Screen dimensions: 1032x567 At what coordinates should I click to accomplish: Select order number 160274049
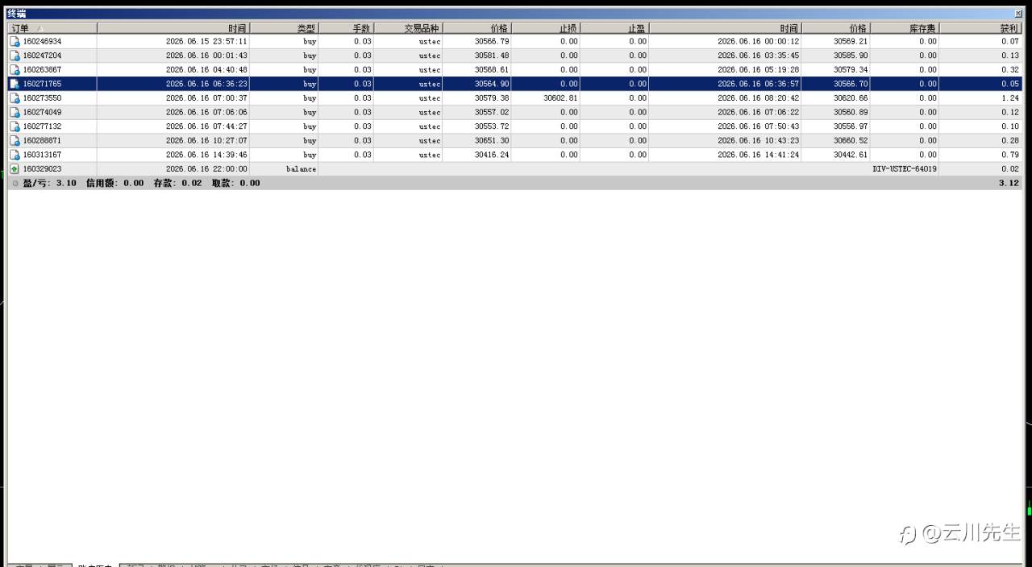pyautogui.click(x=42, y=112)
